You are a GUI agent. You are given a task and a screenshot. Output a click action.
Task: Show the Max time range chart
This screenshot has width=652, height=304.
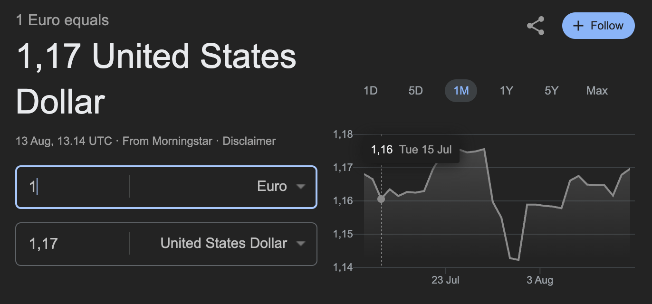point(596,90)
